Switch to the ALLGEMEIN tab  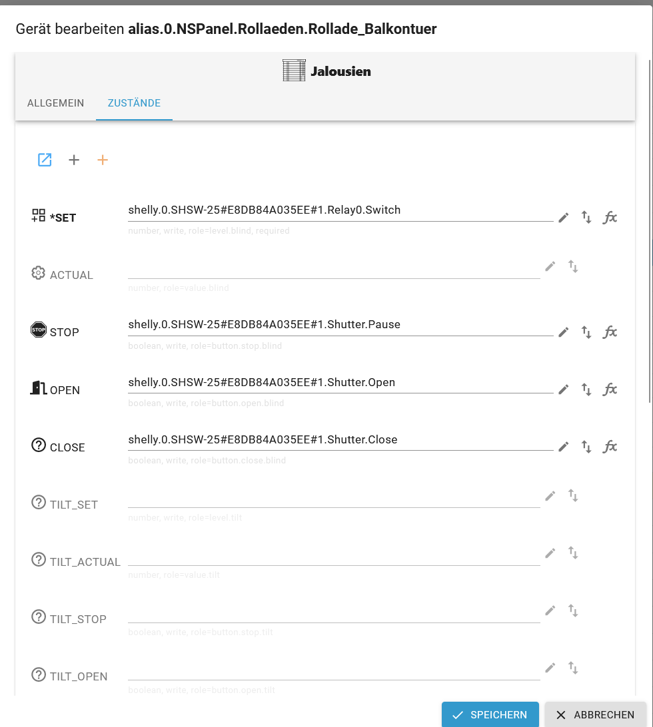pos(55,103)
